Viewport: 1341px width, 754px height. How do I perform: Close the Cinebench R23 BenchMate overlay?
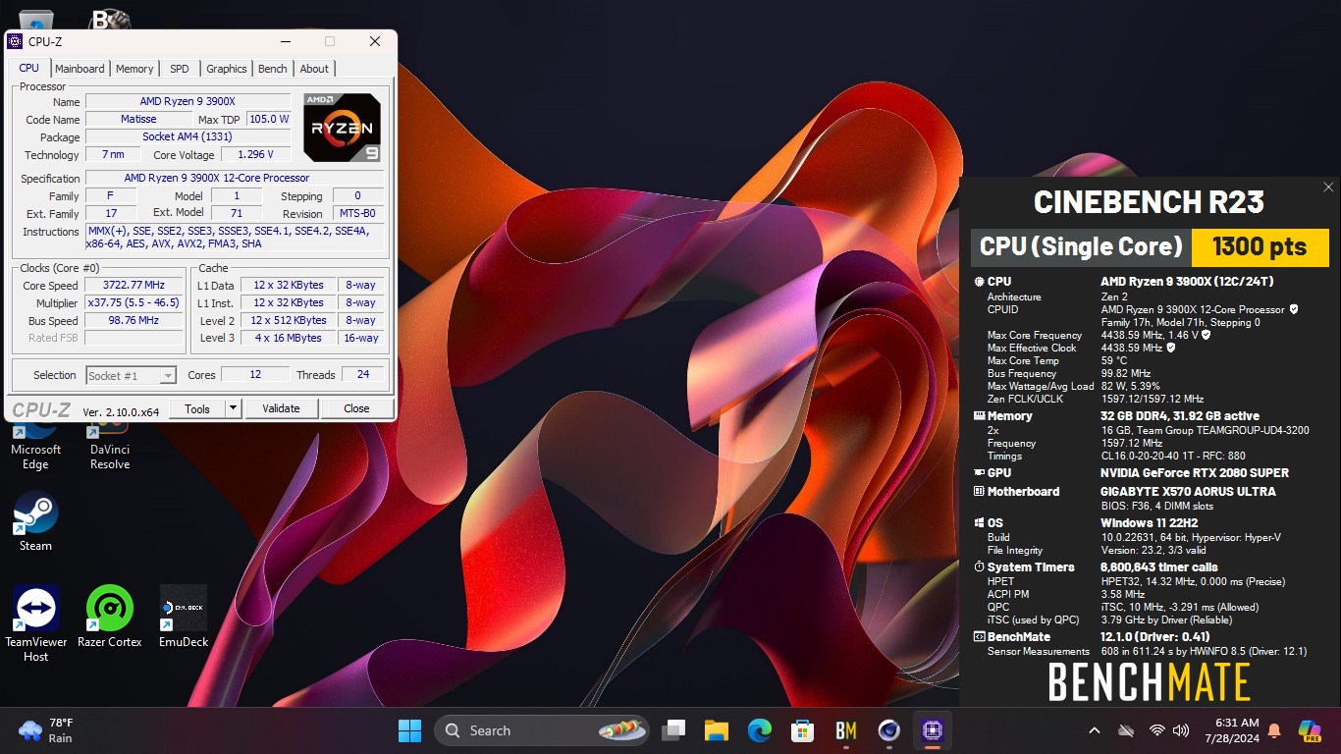coord(1328,187)
